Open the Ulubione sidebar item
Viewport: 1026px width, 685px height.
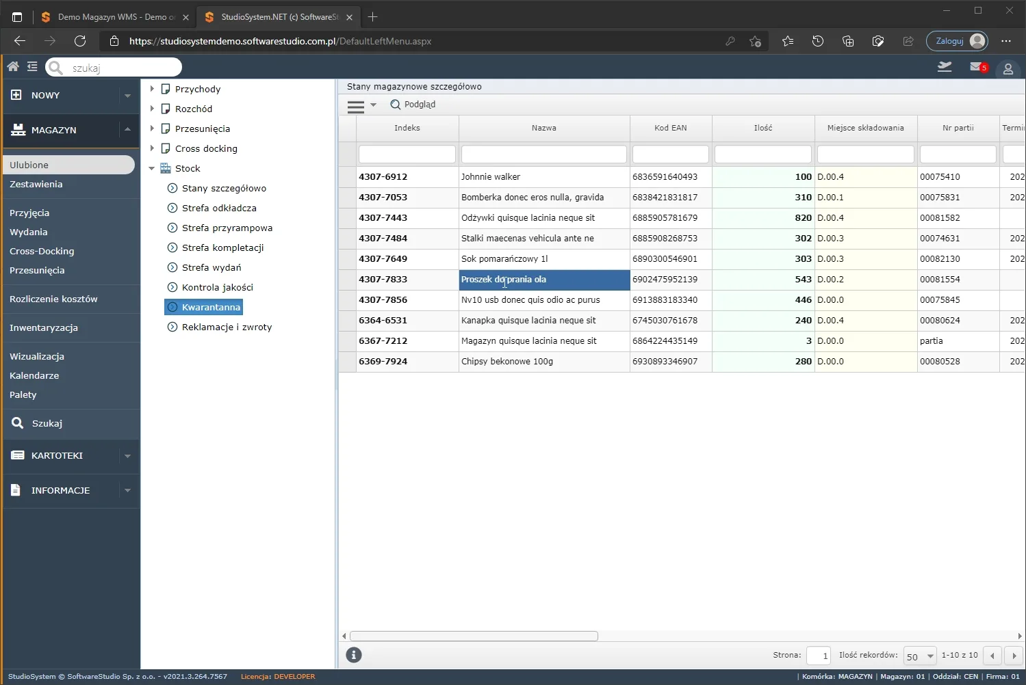68,165
